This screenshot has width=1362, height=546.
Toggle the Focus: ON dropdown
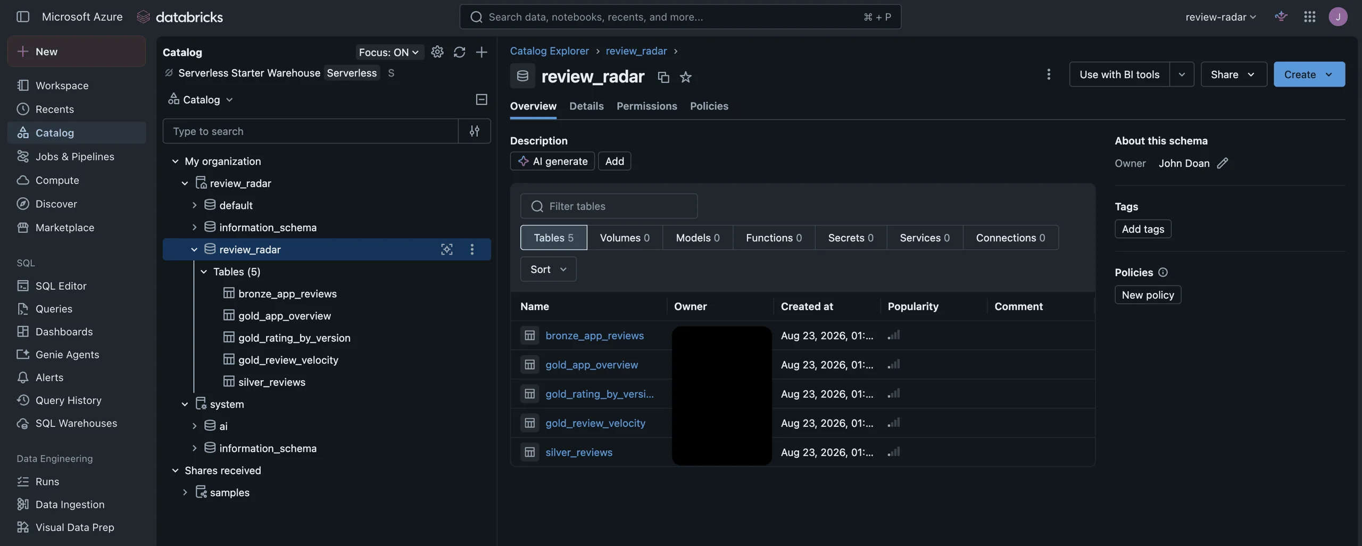coord(389,52)
